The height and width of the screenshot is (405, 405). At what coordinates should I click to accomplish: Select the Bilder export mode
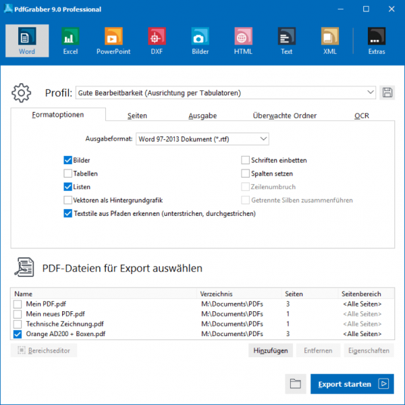point(200,40)
